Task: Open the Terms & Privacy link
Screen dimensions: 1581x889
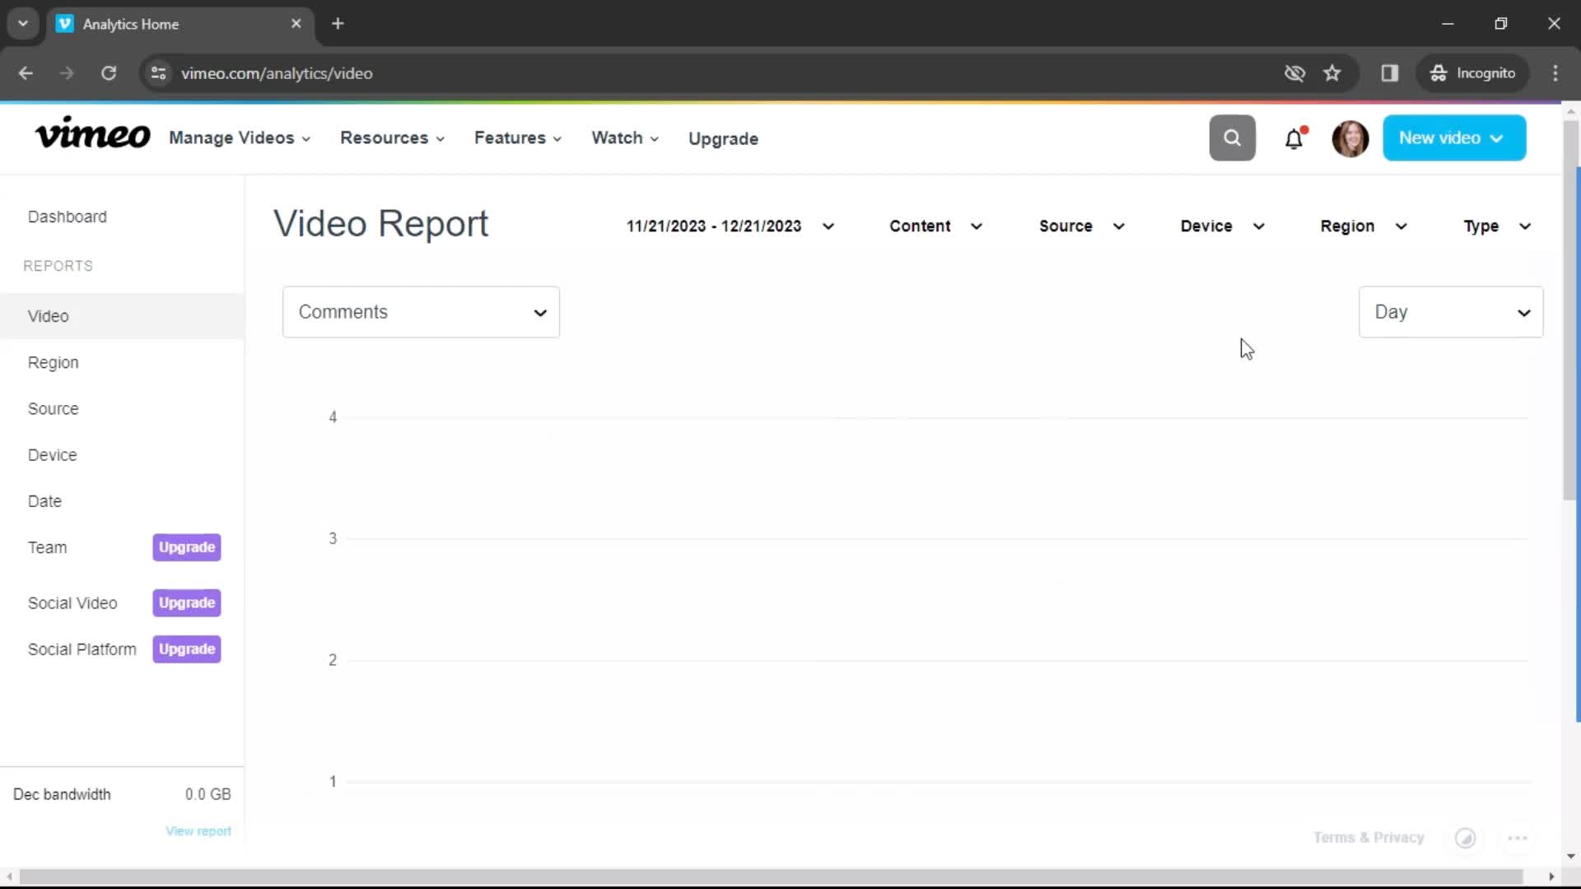Action: [x=1369, y=838]
